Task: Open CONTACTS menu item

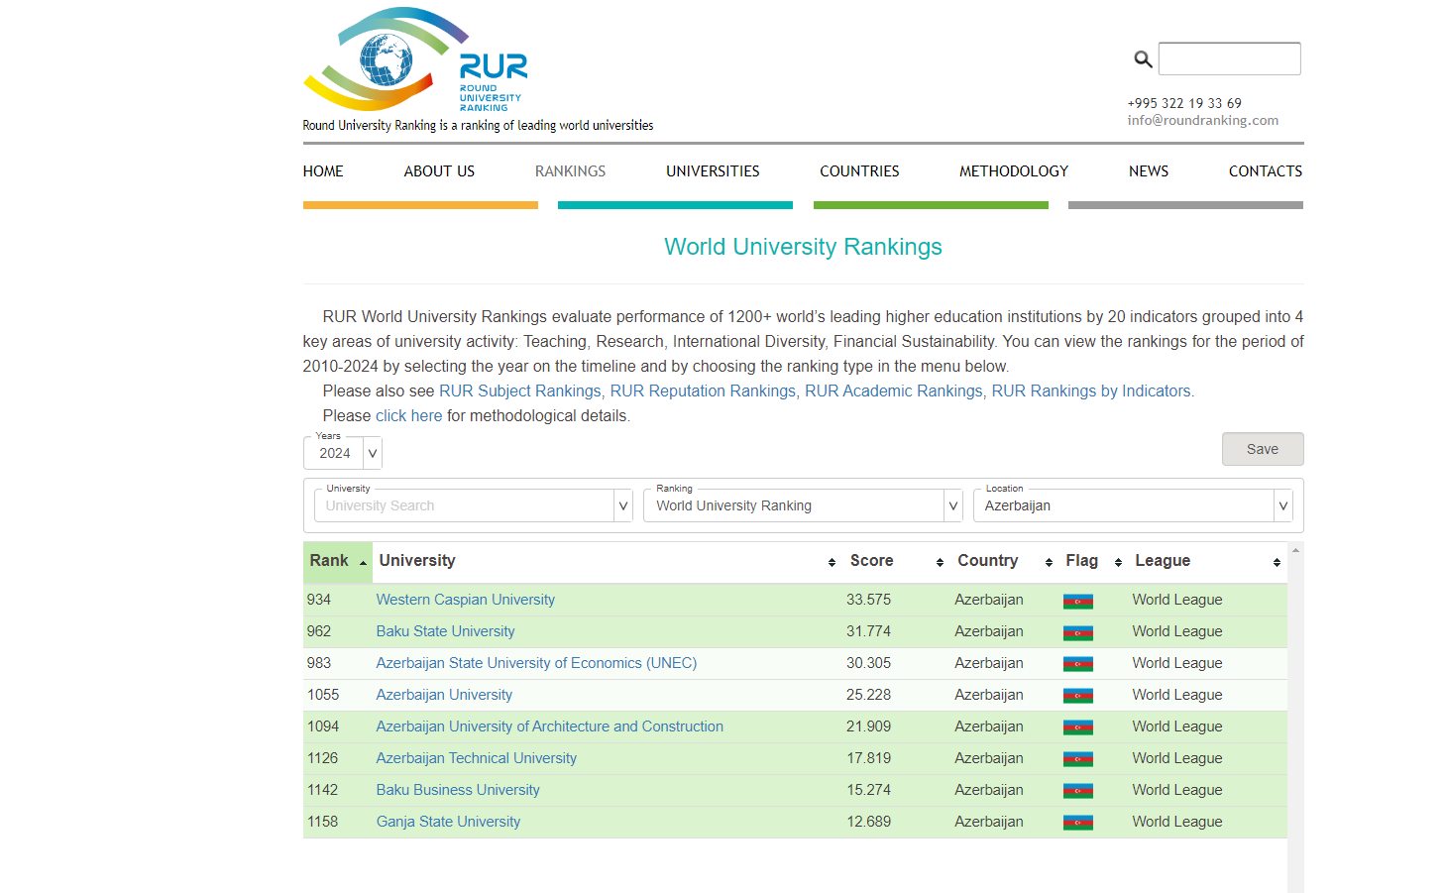Action: click(1266, 171)
